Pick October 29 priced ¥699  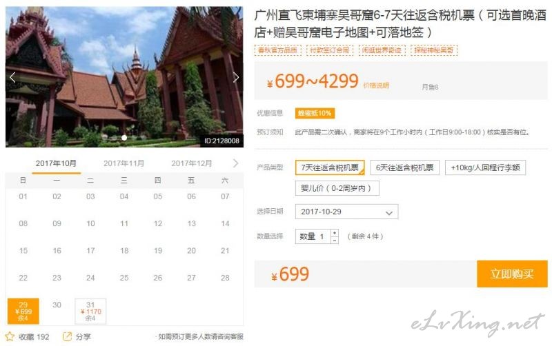23,311
